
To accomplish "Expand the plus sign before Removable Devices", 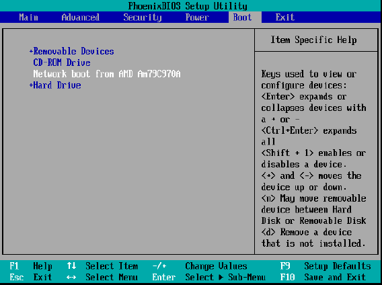I will (31, 51).
